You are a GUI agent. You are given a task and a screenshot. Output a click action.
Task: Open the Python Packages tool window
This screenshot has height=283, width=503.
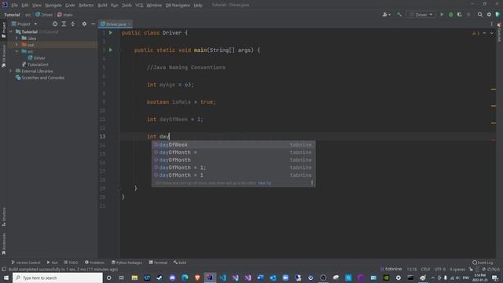point(127,263)
